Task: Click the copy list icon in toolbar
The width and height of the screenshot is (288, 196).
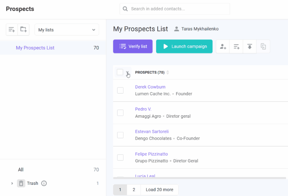Action: (263, 47)
